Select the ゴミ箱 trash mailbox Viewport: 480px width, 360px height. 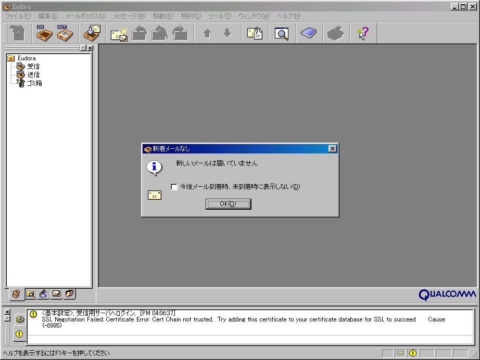click(x=34, y=83)
